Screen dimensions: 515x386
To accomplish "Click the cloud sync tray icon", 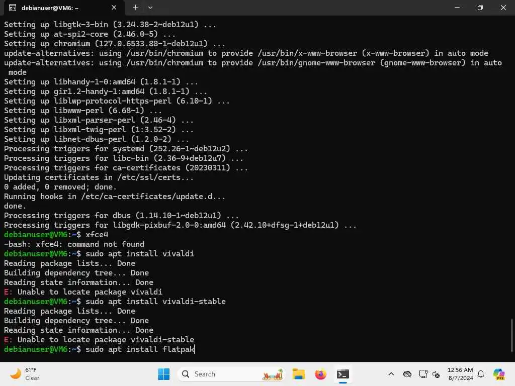I will (x=407, y=374).
